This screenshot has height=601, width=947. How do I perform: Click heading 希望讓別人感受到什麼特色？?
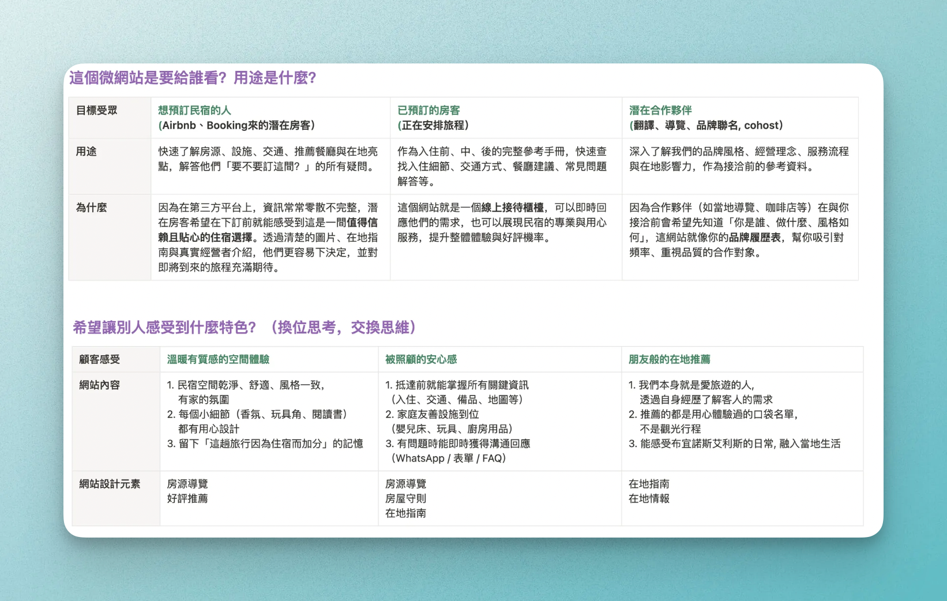point(164,328)
